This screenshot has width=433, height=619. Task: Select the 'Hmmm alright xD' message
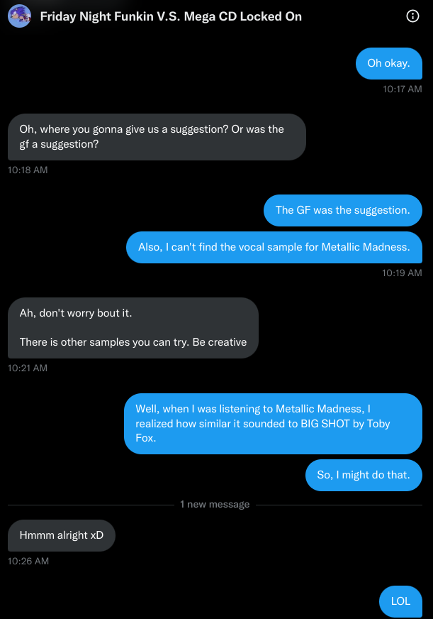[x=61, y=536]
